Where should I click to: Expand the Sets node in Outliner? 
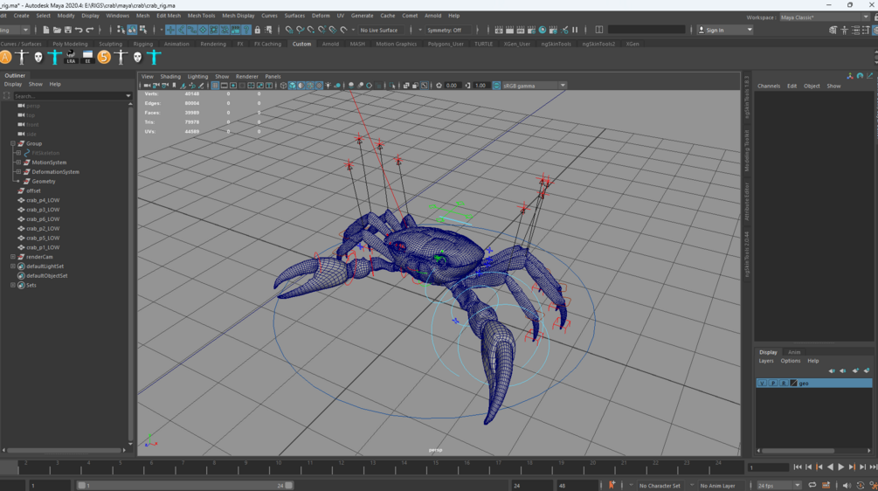(13, 285)
